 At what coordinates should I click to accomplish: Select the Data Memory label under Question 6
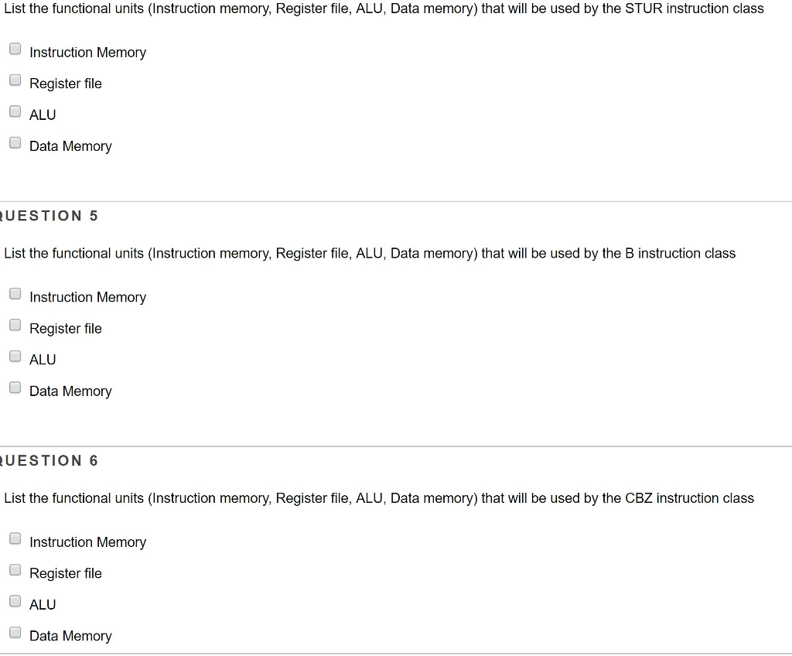pyautogui.click(x=70, y=635)
